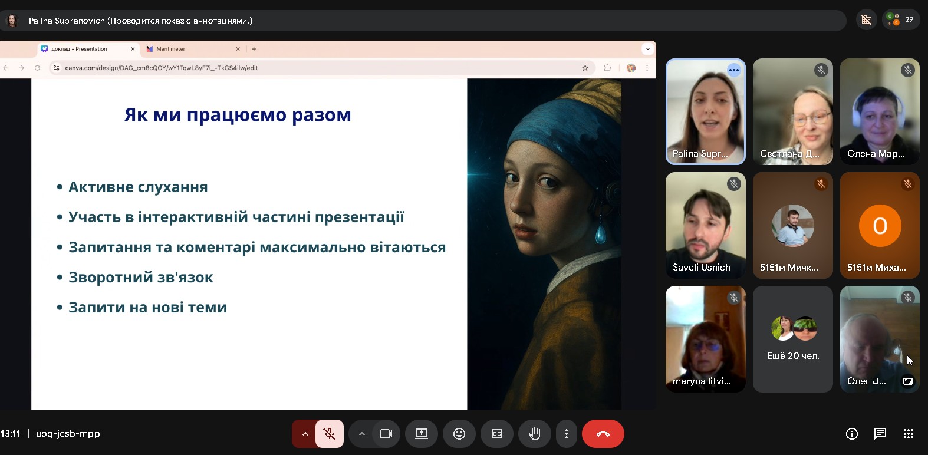Click the picture-in-picture icon on Олег's tile
The image size is (928, 455).
click(908, 381)
